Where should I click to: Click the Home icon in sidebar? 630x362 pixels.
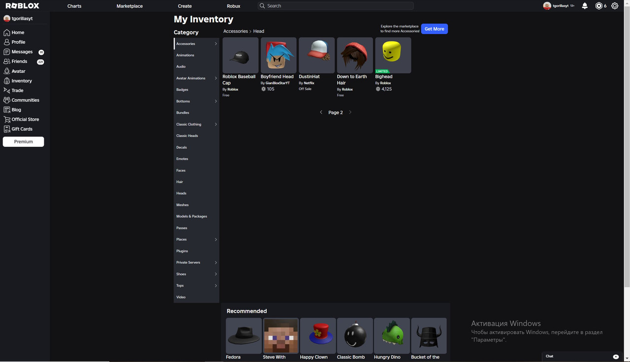pyautogui.click(x=7, y=33)
